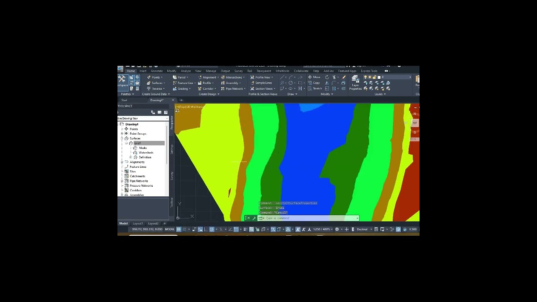
Task: Click the status bar workspace gear icon
Action: coord(337,229)
